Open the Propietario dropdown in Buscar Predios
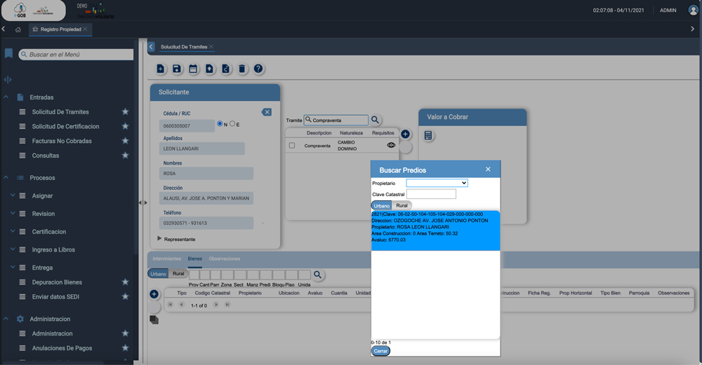 pyautogui.click(x=437, y=183)
